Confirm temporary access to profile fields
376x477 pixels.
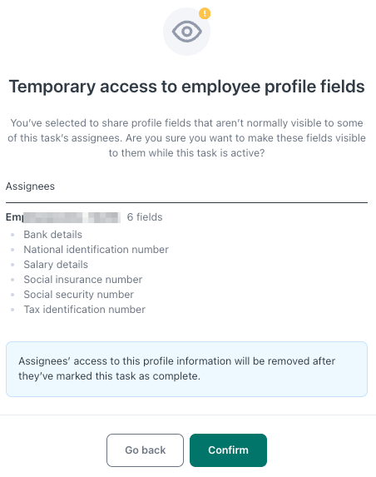pyautogui.click(x=228, y=450)
